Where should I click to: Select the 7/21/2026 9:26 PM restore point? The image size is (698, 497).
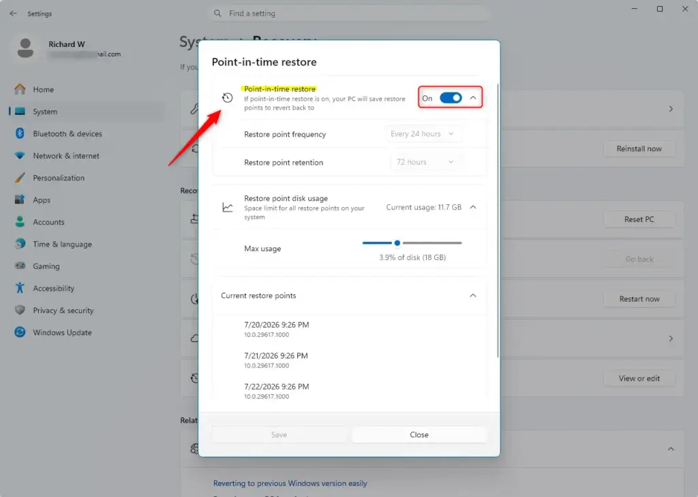click(x=276, y=360)
